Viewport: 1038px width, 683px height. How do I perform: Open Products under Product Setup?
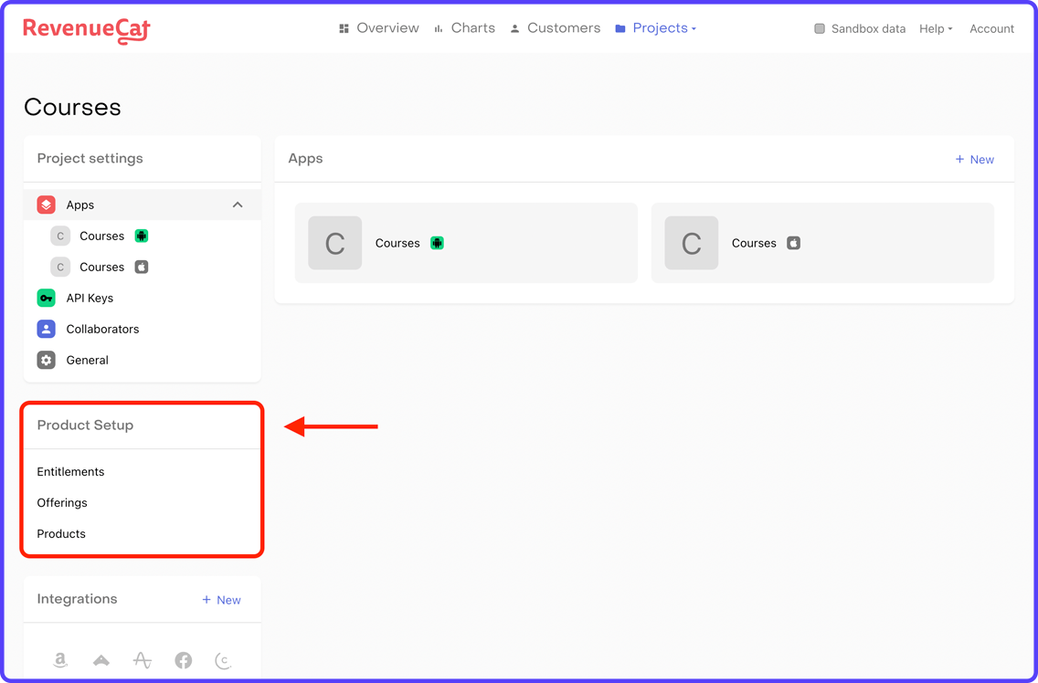[x=61, y=534]
